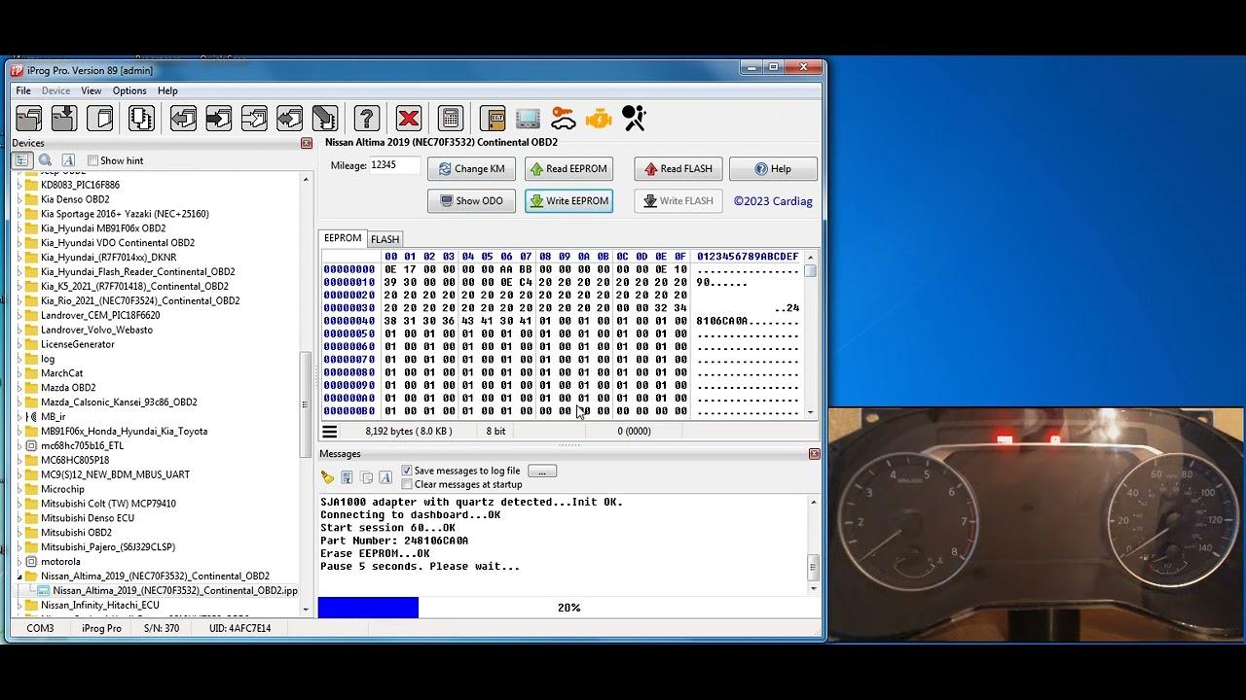Switch to the FLASH tab
Screen dimensions: 1246x700
tap(385, 239)
